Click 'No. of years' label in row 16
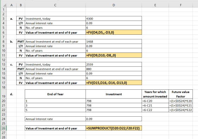 click(x=34, y=78)
